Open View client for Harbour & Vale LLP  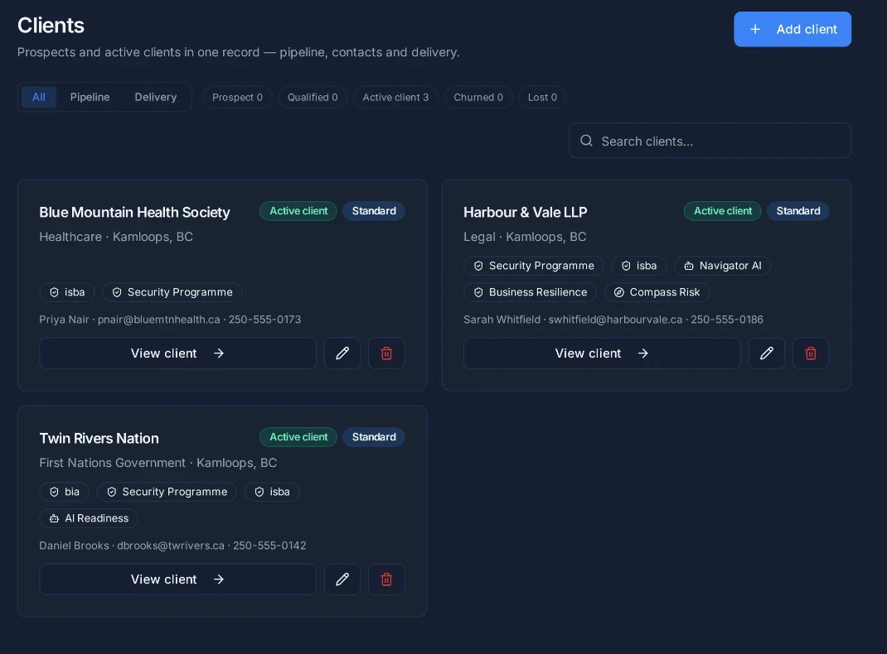coord(602,353)
